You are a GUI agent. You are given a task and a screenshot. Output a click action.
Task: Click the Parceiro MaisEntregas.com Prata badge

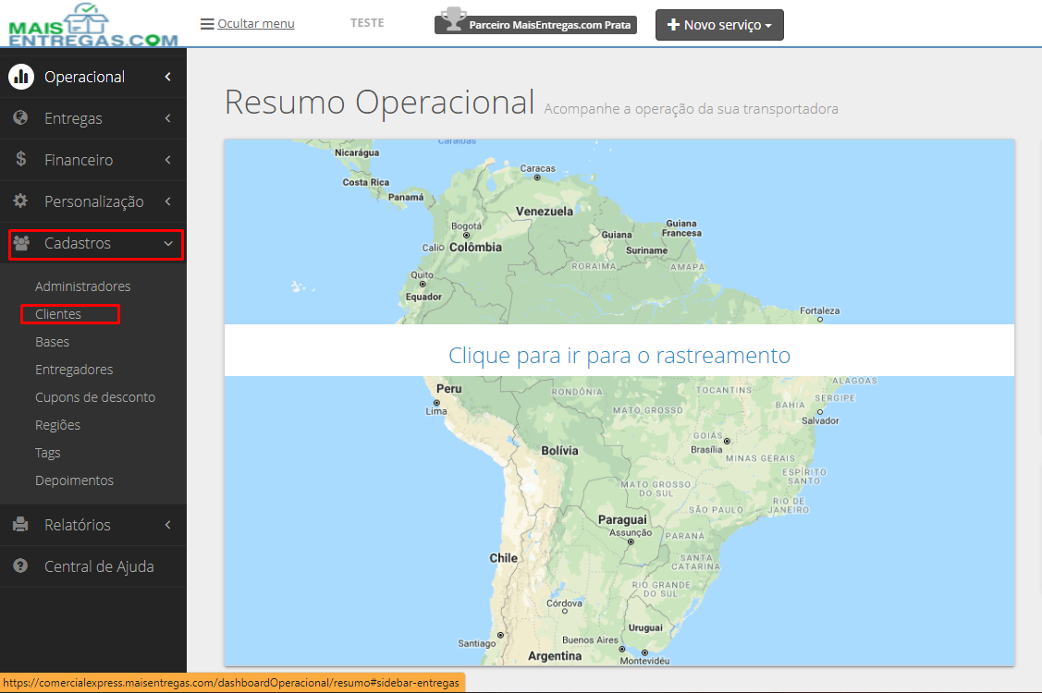click(535, 24)
